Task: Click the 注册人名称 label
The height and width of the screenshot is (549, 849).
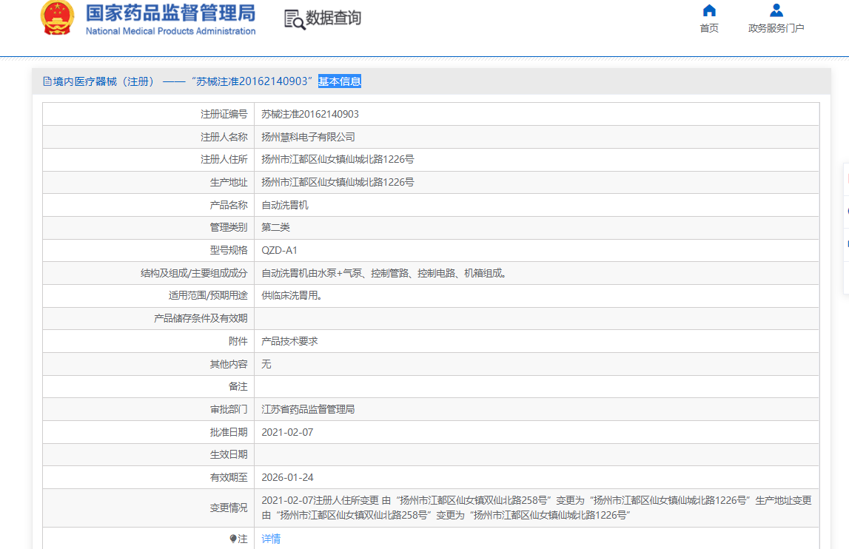Action: pyautogui.click(x=224, y=137)
